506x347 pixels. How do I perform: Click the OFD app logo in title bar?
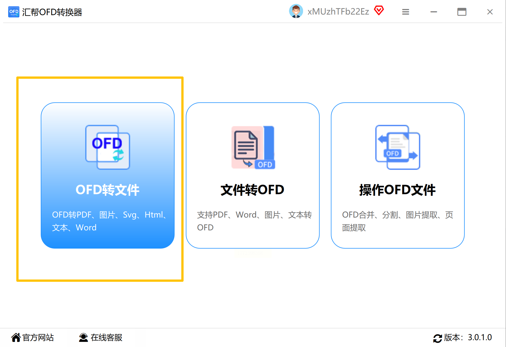(14, 12)
